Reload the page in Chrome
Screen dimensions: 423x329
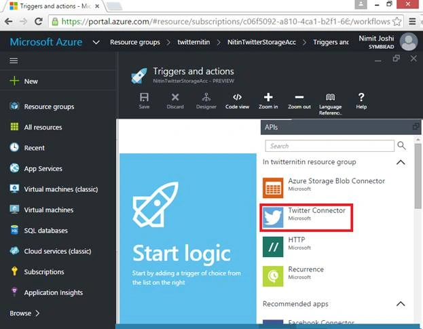coord(39,21)
